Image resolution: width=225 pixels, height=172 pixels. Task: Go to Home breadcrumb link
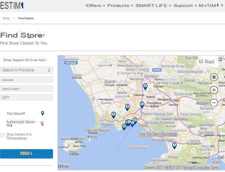click(x=6, y=18)
